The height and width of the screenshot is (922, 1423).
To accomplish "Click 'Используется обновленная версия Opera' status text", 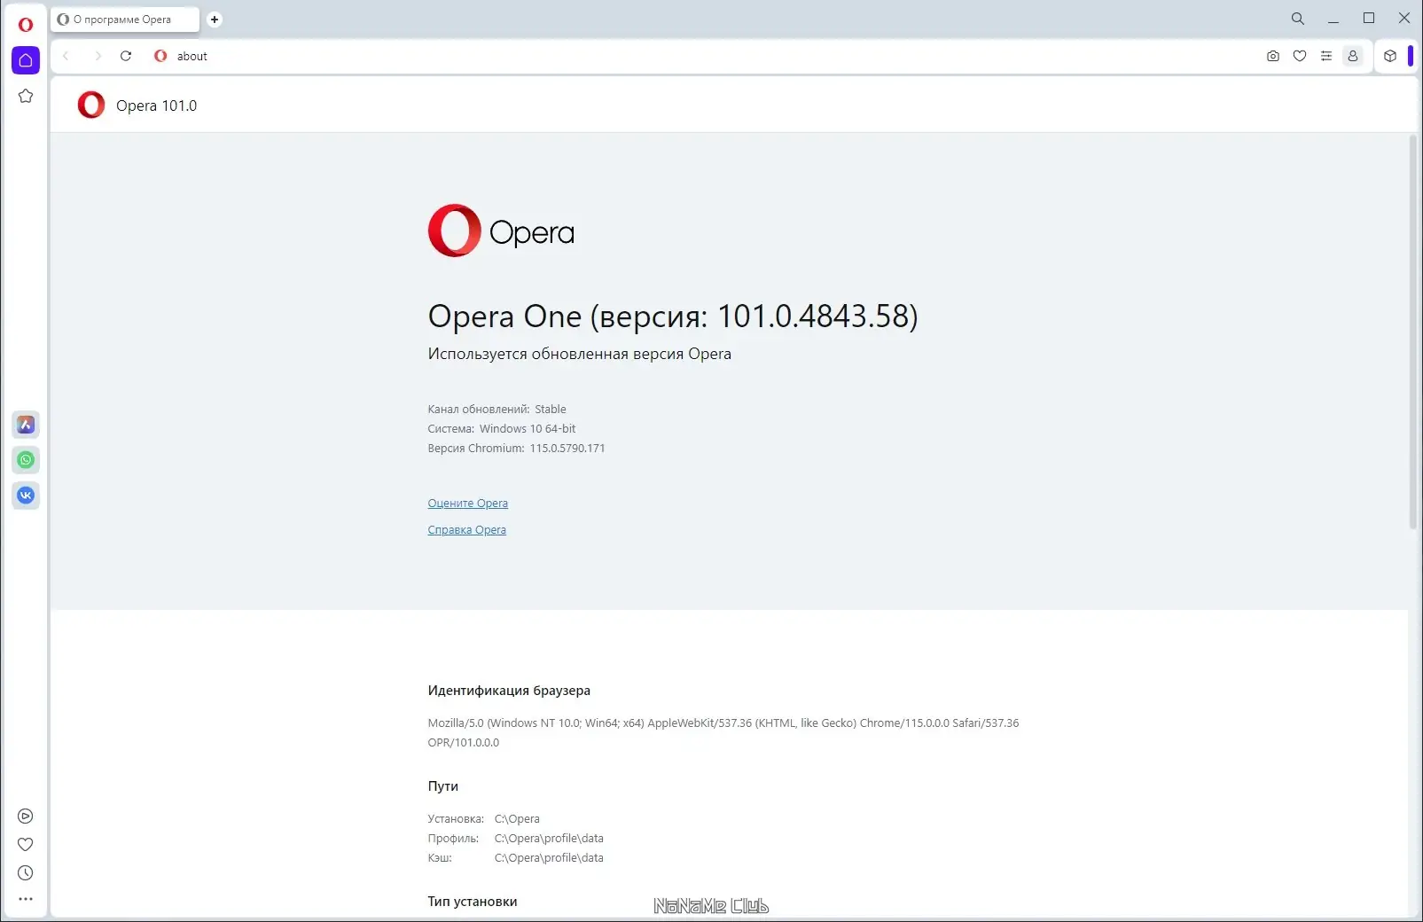I will [x=580, y=354].
